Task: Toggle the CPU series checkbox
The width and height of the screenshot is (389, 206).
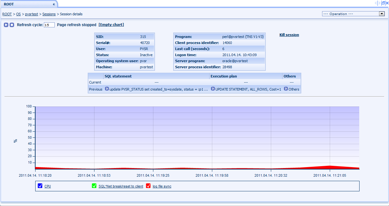Action: (x=40, y=186)
